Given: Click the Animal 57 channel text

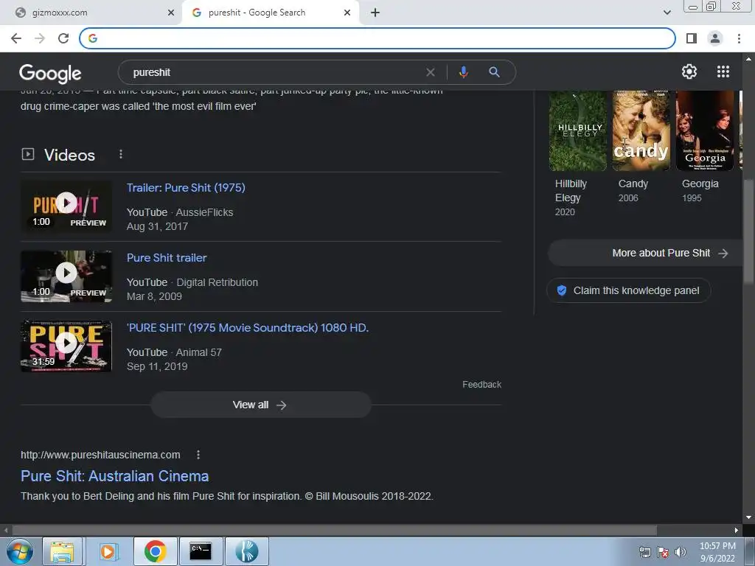Looking at the screenshot, I should pos(198,352).
